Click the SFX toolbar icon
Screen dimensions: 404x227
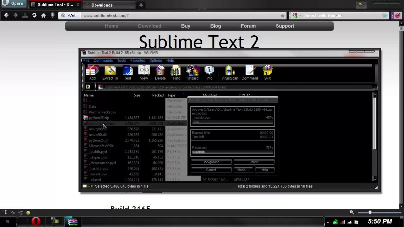(268, 73)
